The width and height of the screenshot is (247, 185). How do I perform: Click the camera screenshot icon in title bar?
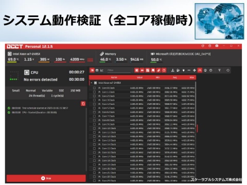pyautogui.click(x=217, y=46)
